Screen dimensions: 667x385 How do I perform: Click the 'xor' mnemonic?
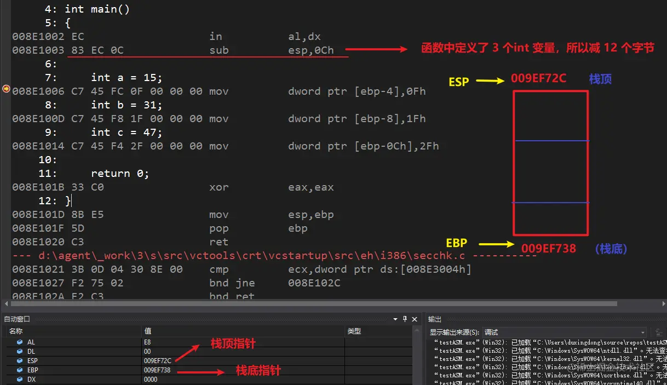219,187
